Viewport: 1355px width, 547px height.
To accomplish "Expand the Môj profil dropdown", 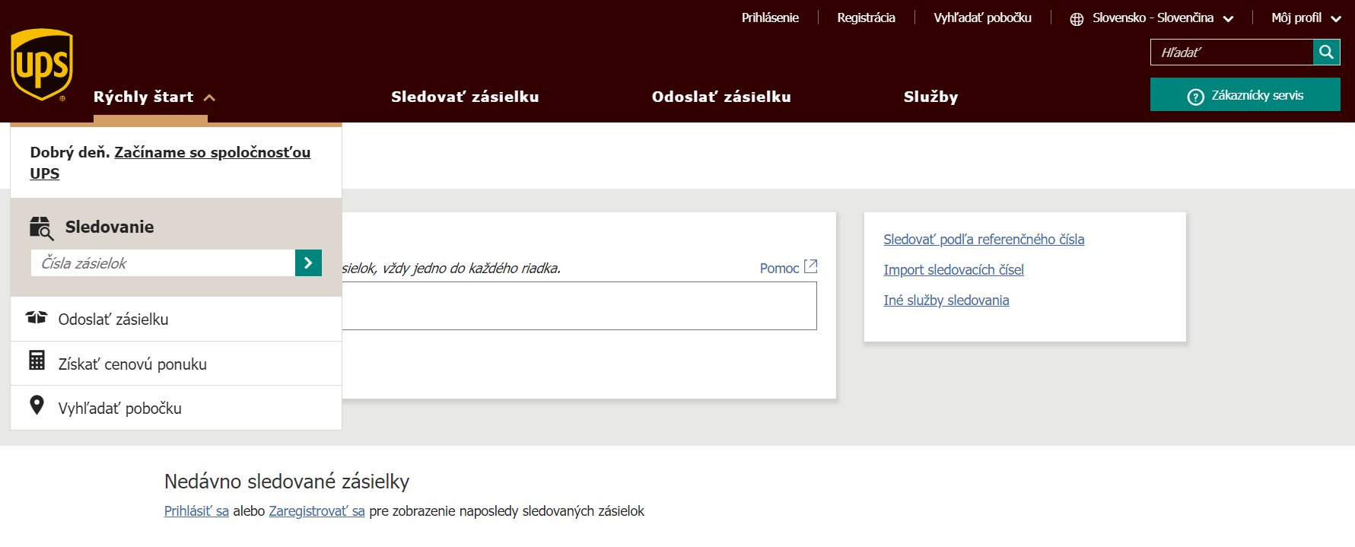I will point(1306,17).
